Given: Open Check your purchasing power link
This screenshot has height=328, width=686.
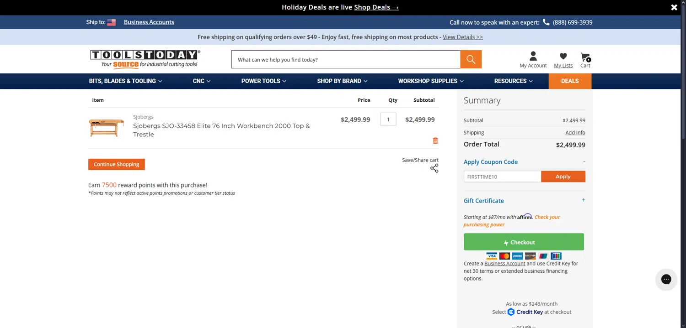Looking at the screenshot, I should 512,221.
